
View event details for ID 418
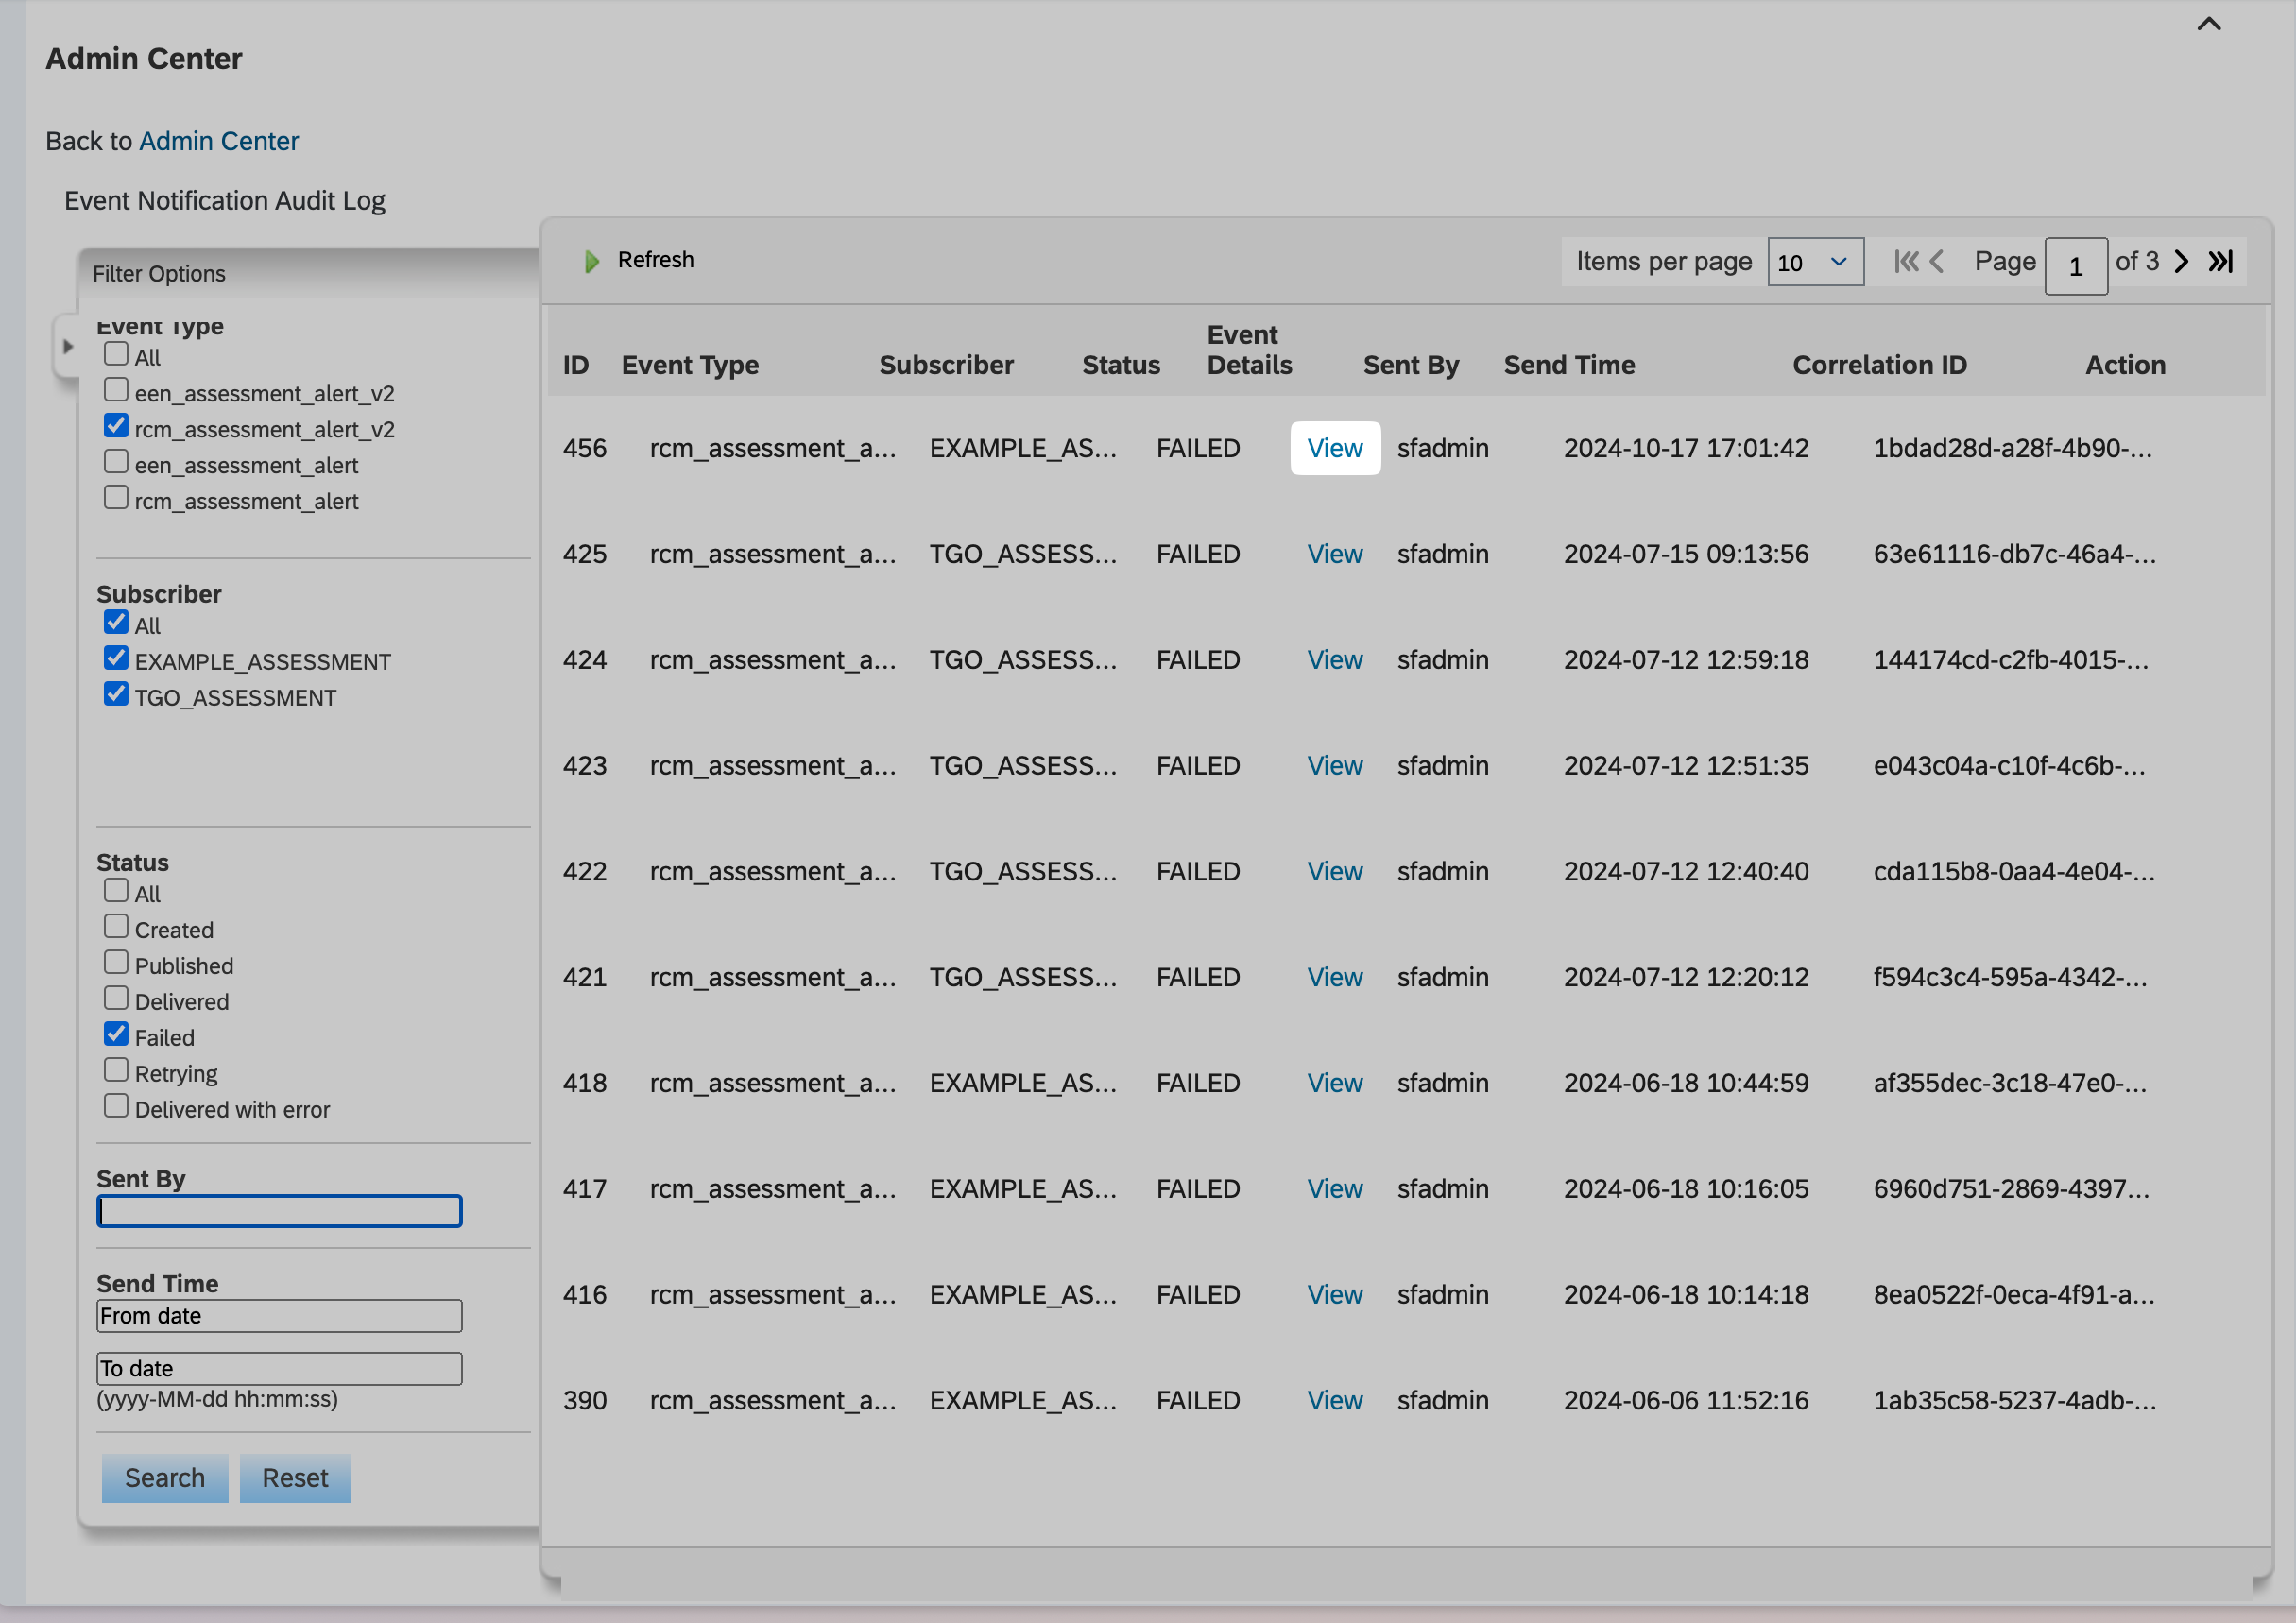1335,1084
